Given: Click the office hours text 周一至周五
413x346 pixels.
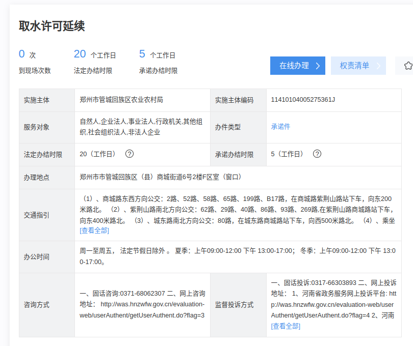Looking at the screenshot, I should [96, 251].
